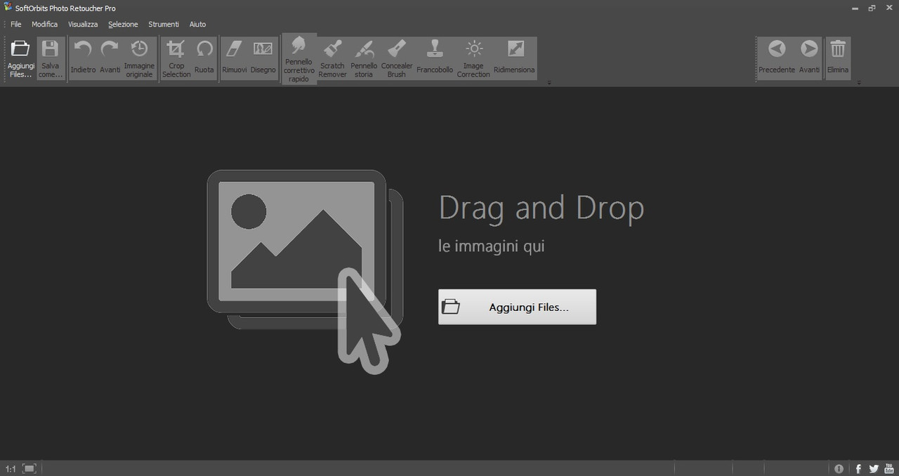This screenshot has width=899, height=476.
Task: Click fit-to-window icon in status bar
Action: pyautogui.click(x=29, y=468)
